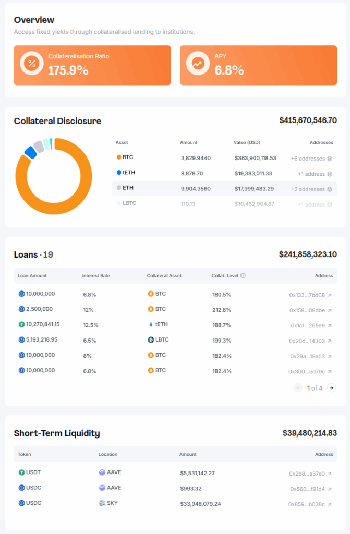Select the blue tETH segment of donut chart
The height and width of the screenshot is (534, 350).
pyautogui.click(x=31, y=153)
